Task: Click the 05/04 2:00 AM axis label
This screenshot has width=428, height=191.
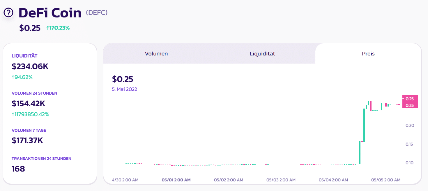Action: pos(333,180)
